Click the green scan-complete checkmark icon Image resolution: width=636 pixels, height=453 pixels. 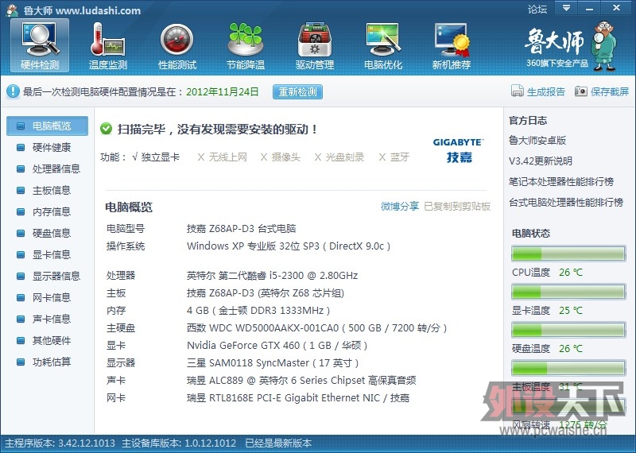coord(107,129)
